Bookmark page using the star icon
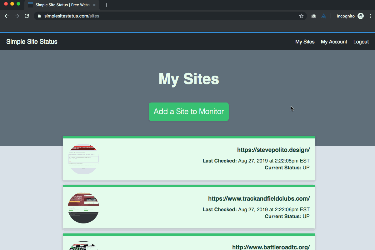Viewport: 375px width, 250px height. click(301, 16)
